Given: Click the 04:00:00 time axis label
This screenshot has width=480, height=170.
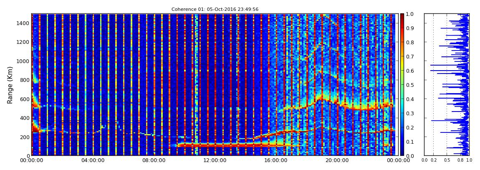Looking at the screenshot, I should tap(92, 160).
